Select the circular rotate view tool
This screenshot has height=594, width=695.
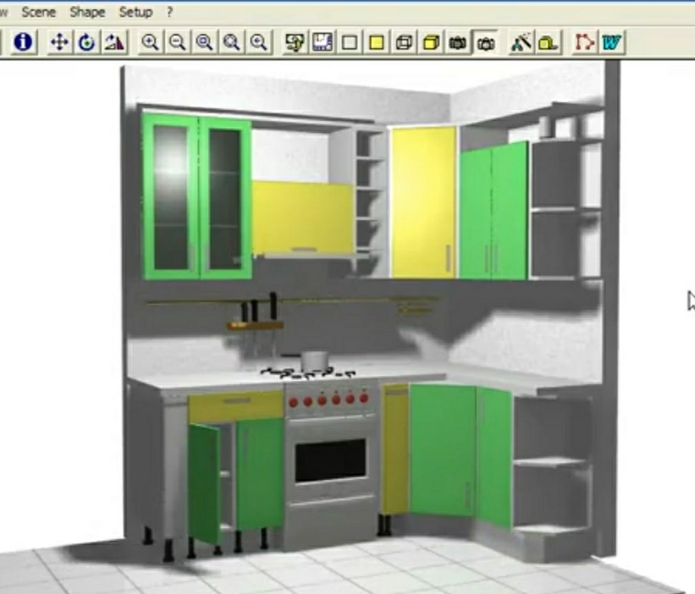pos(87,43)
